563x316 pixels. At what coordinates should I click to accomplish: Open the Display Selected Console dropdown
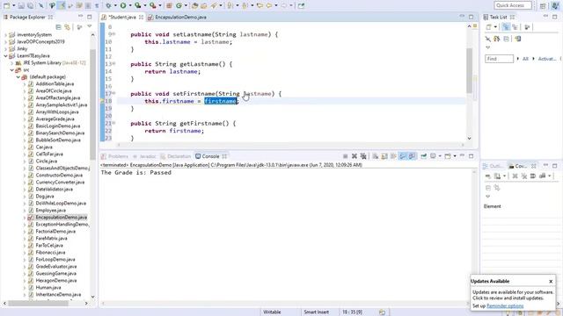point(440,156)
